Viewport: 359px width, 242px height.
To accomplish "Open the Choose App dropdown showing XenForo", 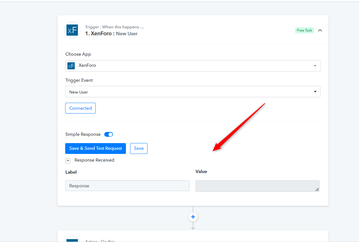I will pos(193,66).
